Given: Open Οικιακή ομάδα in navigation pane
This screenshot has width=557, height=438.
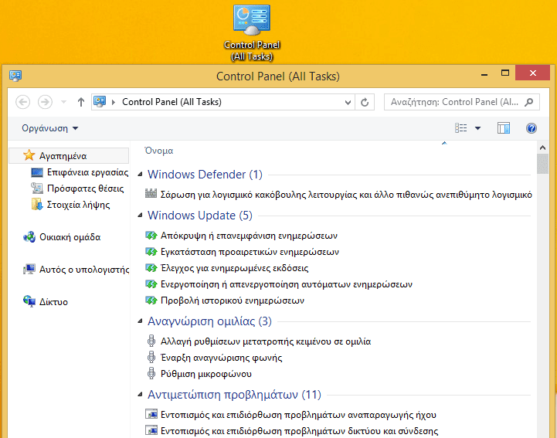Looking at the screenshot, I should [70, 237].
